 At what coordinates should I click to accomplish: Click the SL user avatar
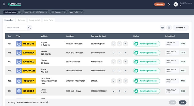pyautogui.click(x=176, y=4)
